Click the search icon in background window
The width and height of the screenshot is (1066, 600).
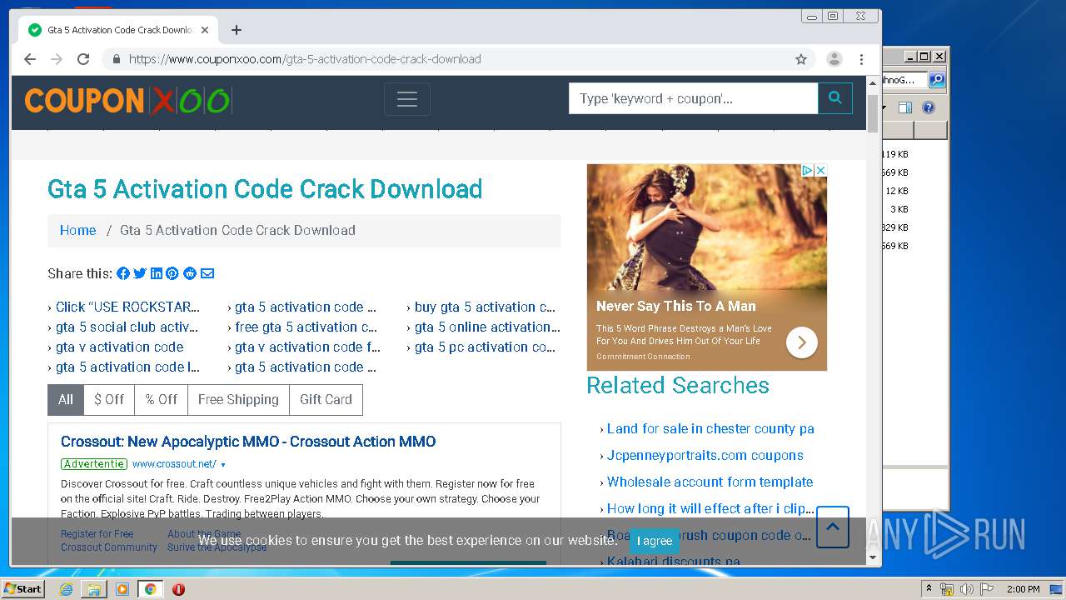coord(937,80)
